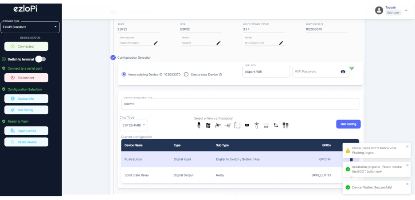Open the user avatar for Tayyab
The height and width of the screenshot is (200, 415).
[379, 10]
